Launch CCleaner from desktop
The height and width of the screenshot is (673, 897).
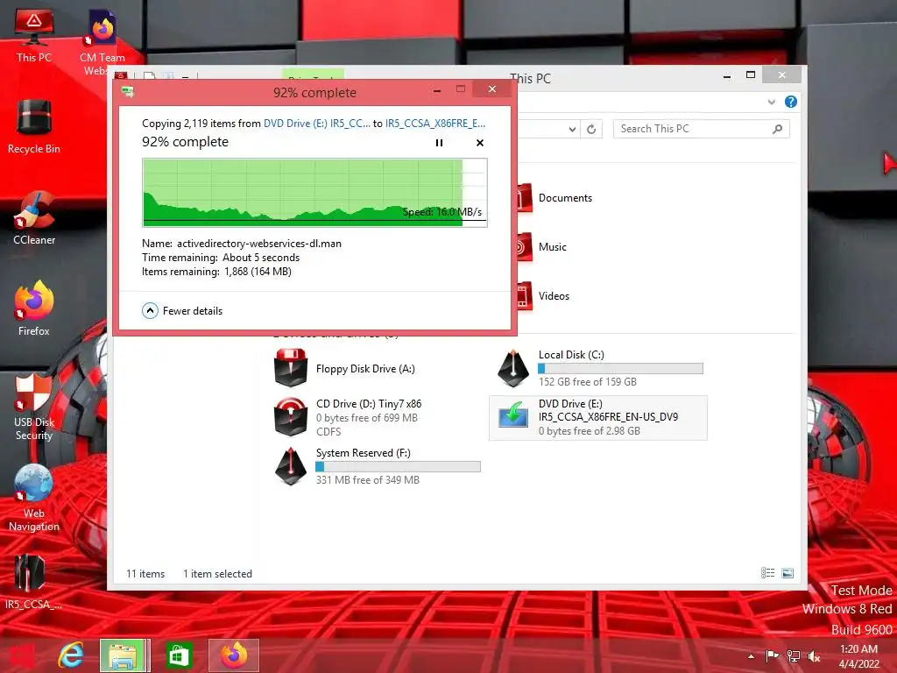(34, 217)
